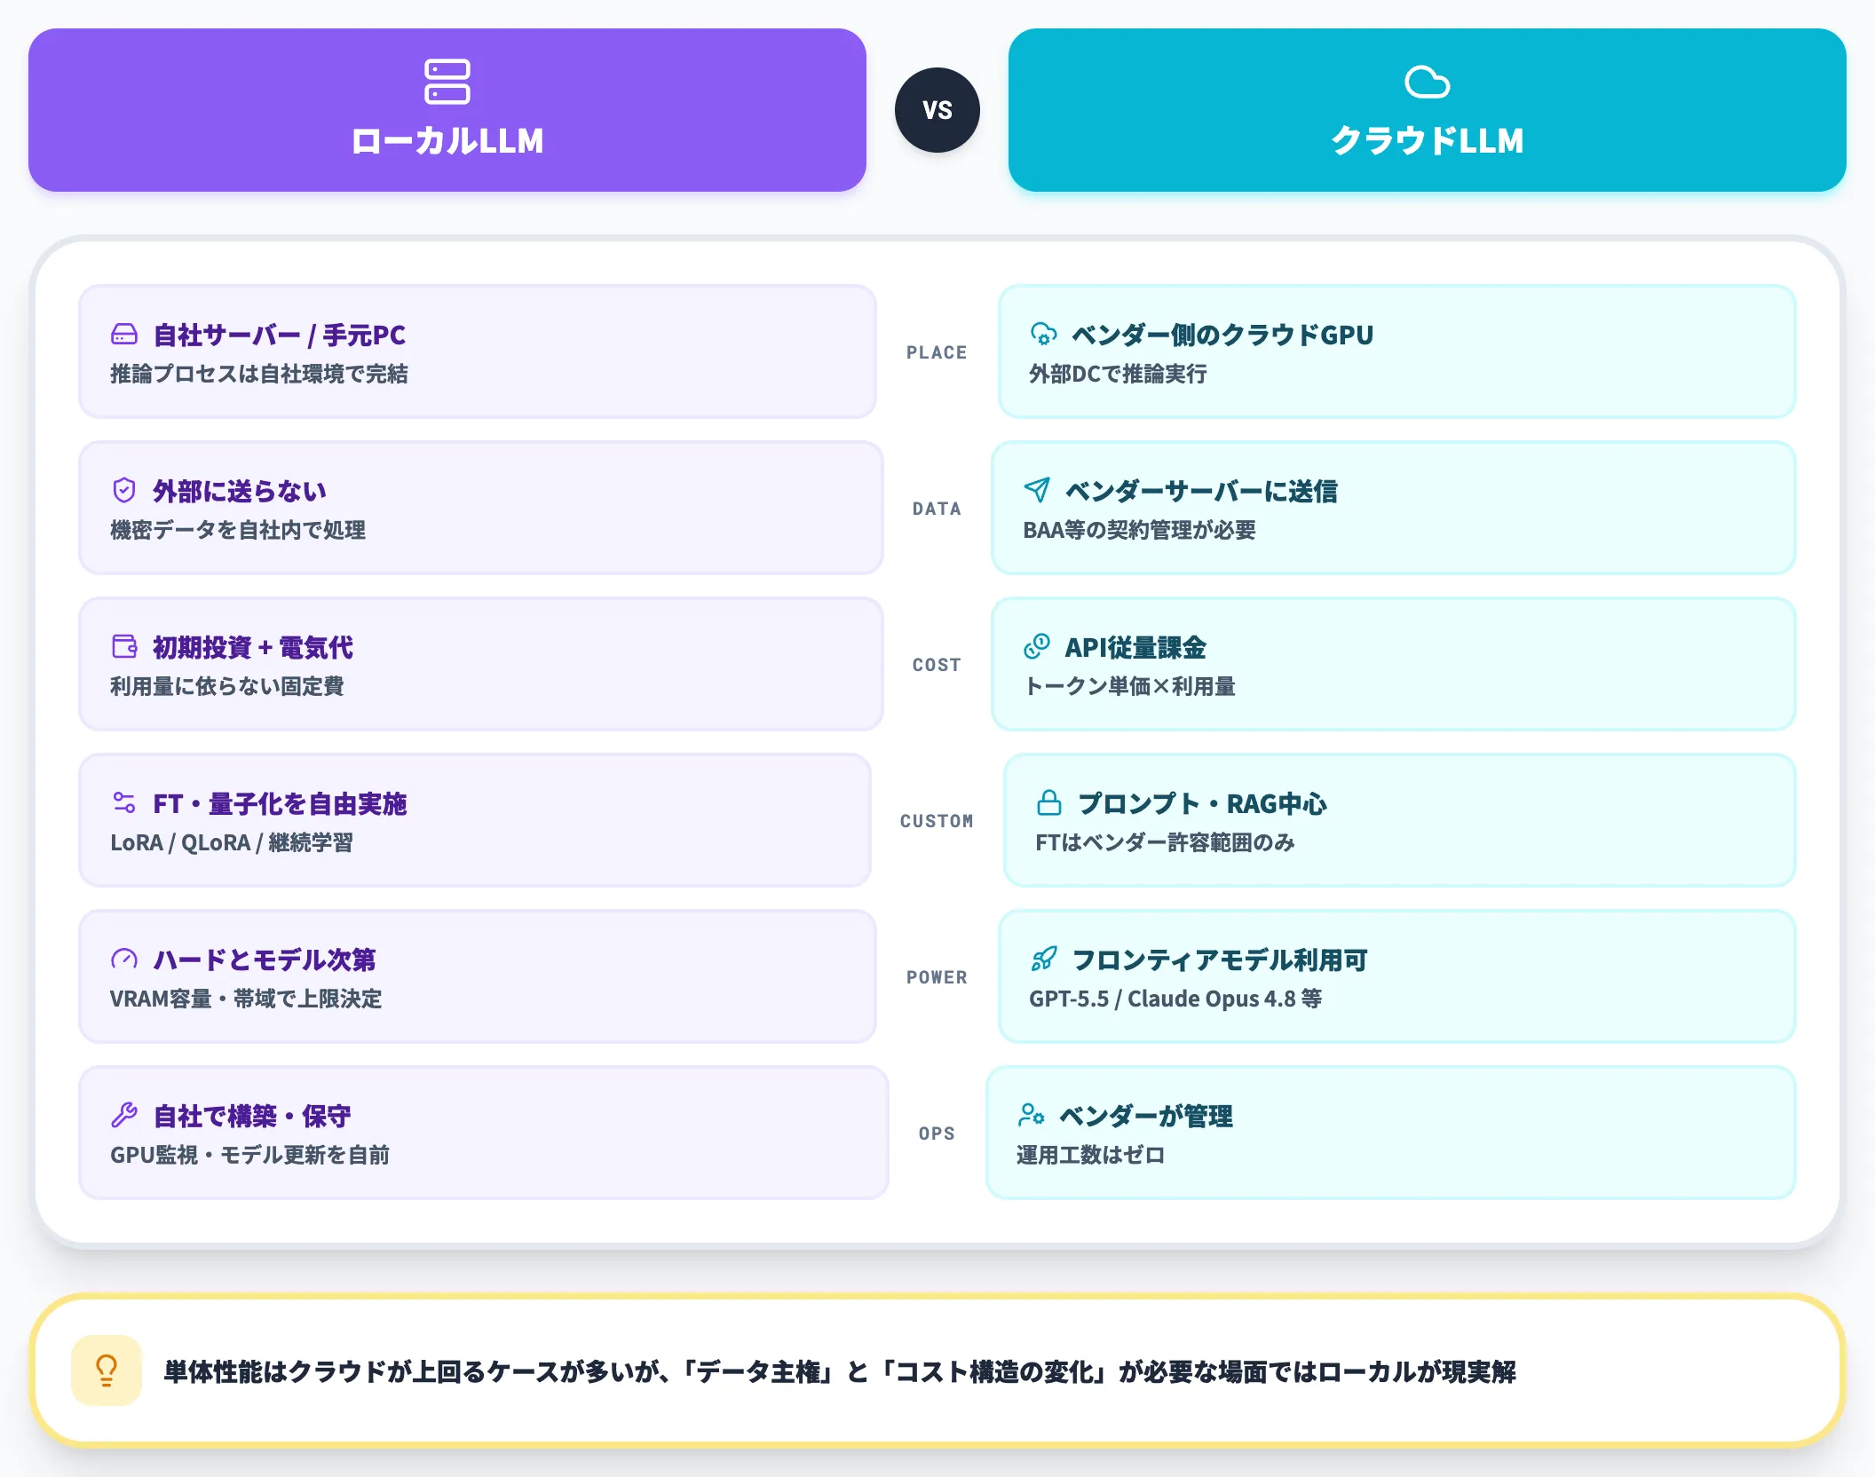Viewport: 1875px width, 1477px height.
Task: Click the summary sentence starting 単体性能はクラウドが
Action: pyautogui.click(x=840, y=1372)
